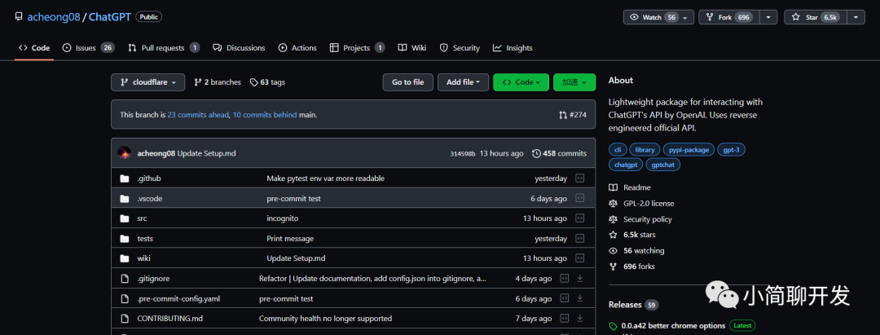The image size is (880, 335).
Task: Click the code-view icon in the .gitignore row
Action: pos(565,278)
